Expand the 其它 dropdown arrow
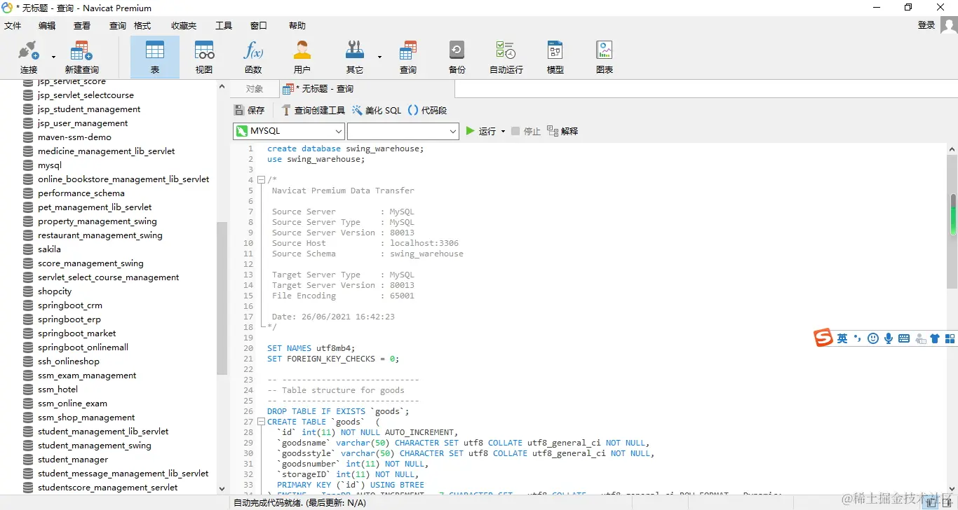 [379, 57]
